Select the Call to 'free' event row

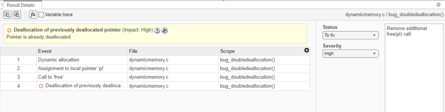pos(51,77)
